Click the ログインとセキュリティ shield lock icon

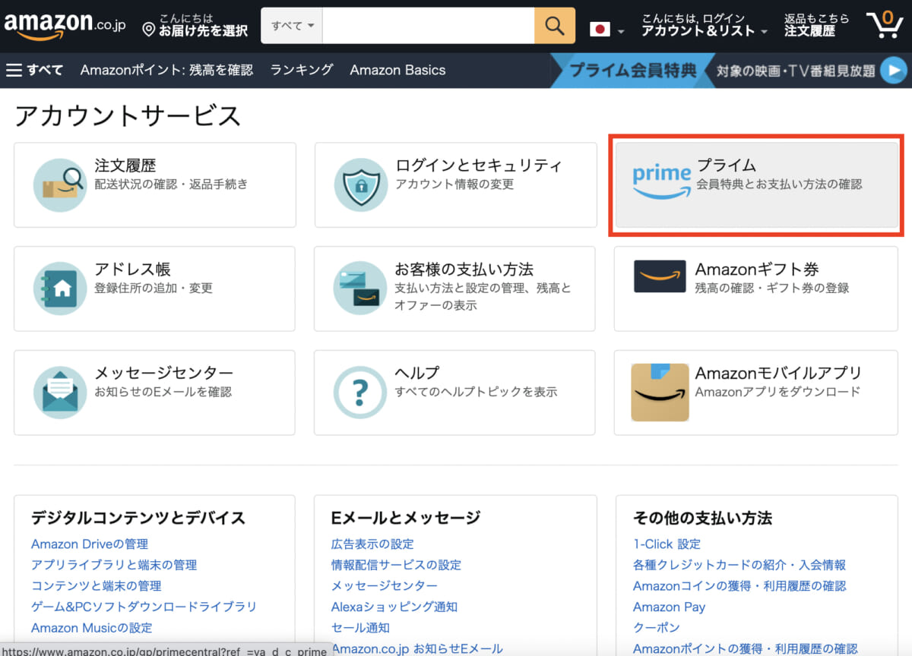(361, 184)
